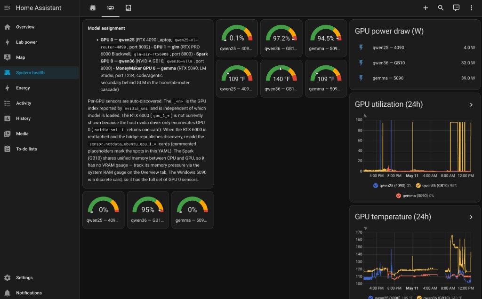Image resolution: width=482 pixels, height=299 pixels.
Task: Click the Model assignment heading
Action: click(x=106, y=28)
